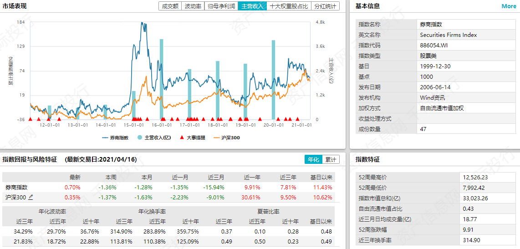
Task: Select the 归母净利润 tab
Action: click(x=221, y=6)
